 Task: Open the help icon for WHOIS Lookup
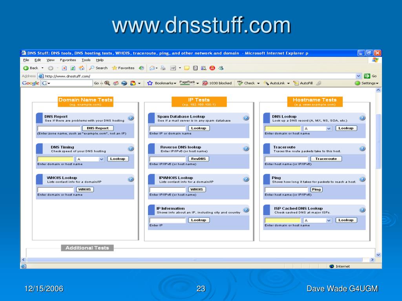(131, 179)
